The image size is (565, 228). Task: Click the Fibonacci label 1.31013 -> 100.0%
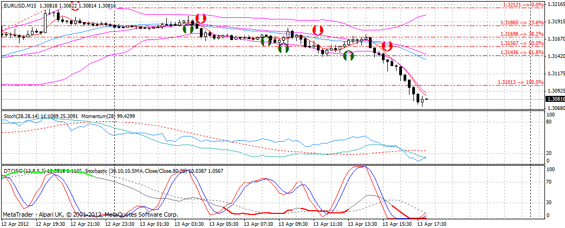tap(521, 82)
